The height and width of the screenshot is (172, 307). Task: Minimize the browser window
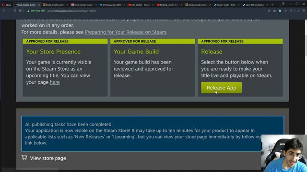[x=290, y=4]
